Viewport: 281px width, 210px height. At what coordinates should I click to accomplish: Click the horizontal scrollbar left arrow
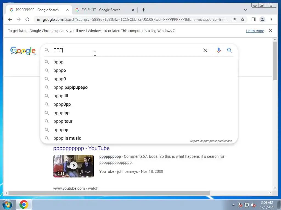click(6, 193)
